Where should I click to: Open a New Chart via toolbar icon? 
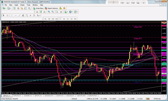pos(3,8)
